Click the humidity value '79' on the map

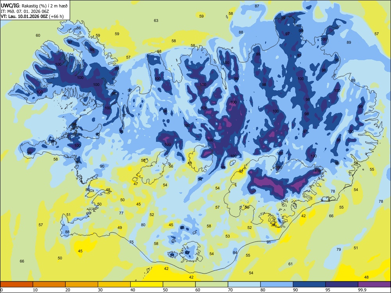coord(339,249)
